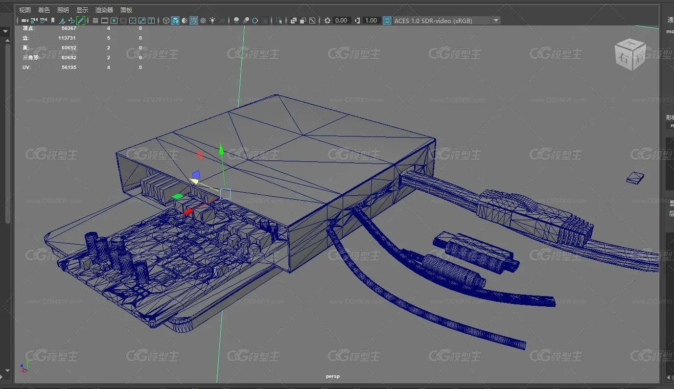Toggle the Motion Blur icon

(x=246, y=21)
